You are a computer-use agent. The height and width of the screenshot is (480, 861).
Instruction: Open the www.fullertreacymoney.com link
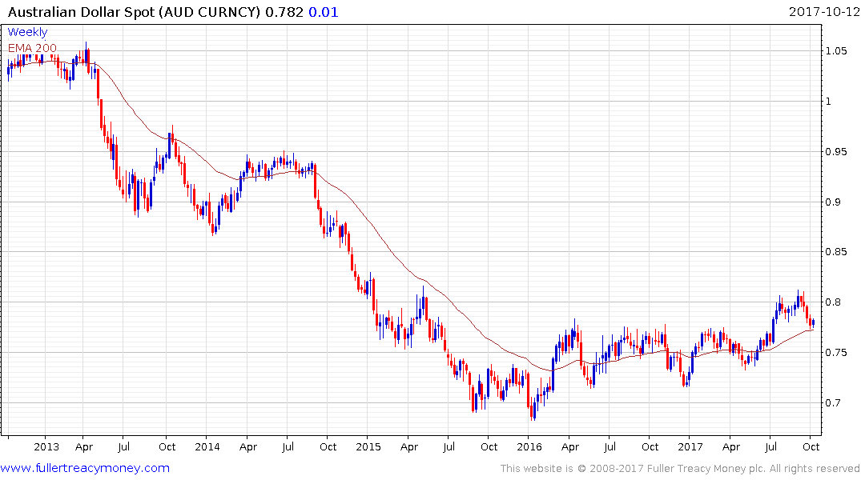click(x=85, y=468)
